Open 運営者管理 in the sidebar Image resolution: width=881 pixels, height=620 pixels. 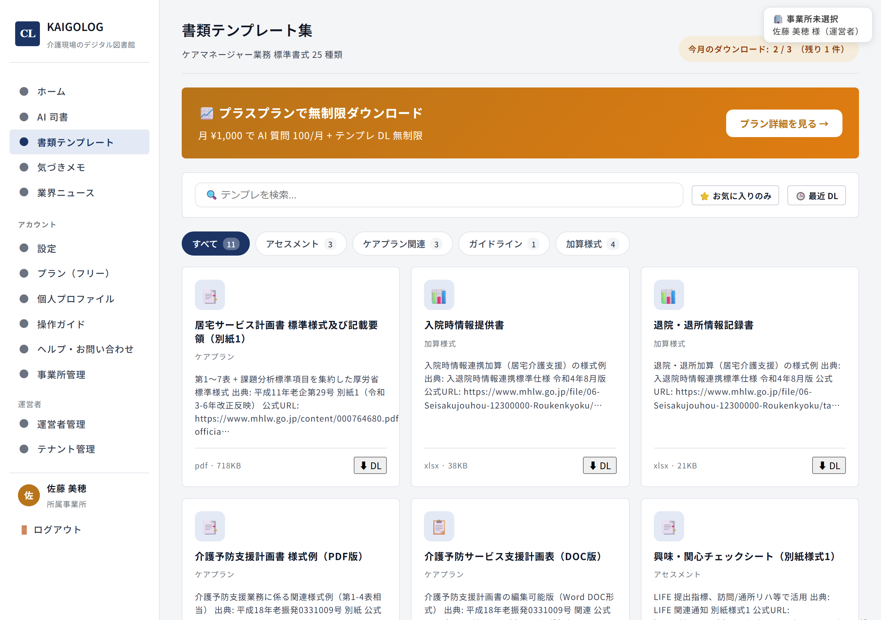coord(79,424)
